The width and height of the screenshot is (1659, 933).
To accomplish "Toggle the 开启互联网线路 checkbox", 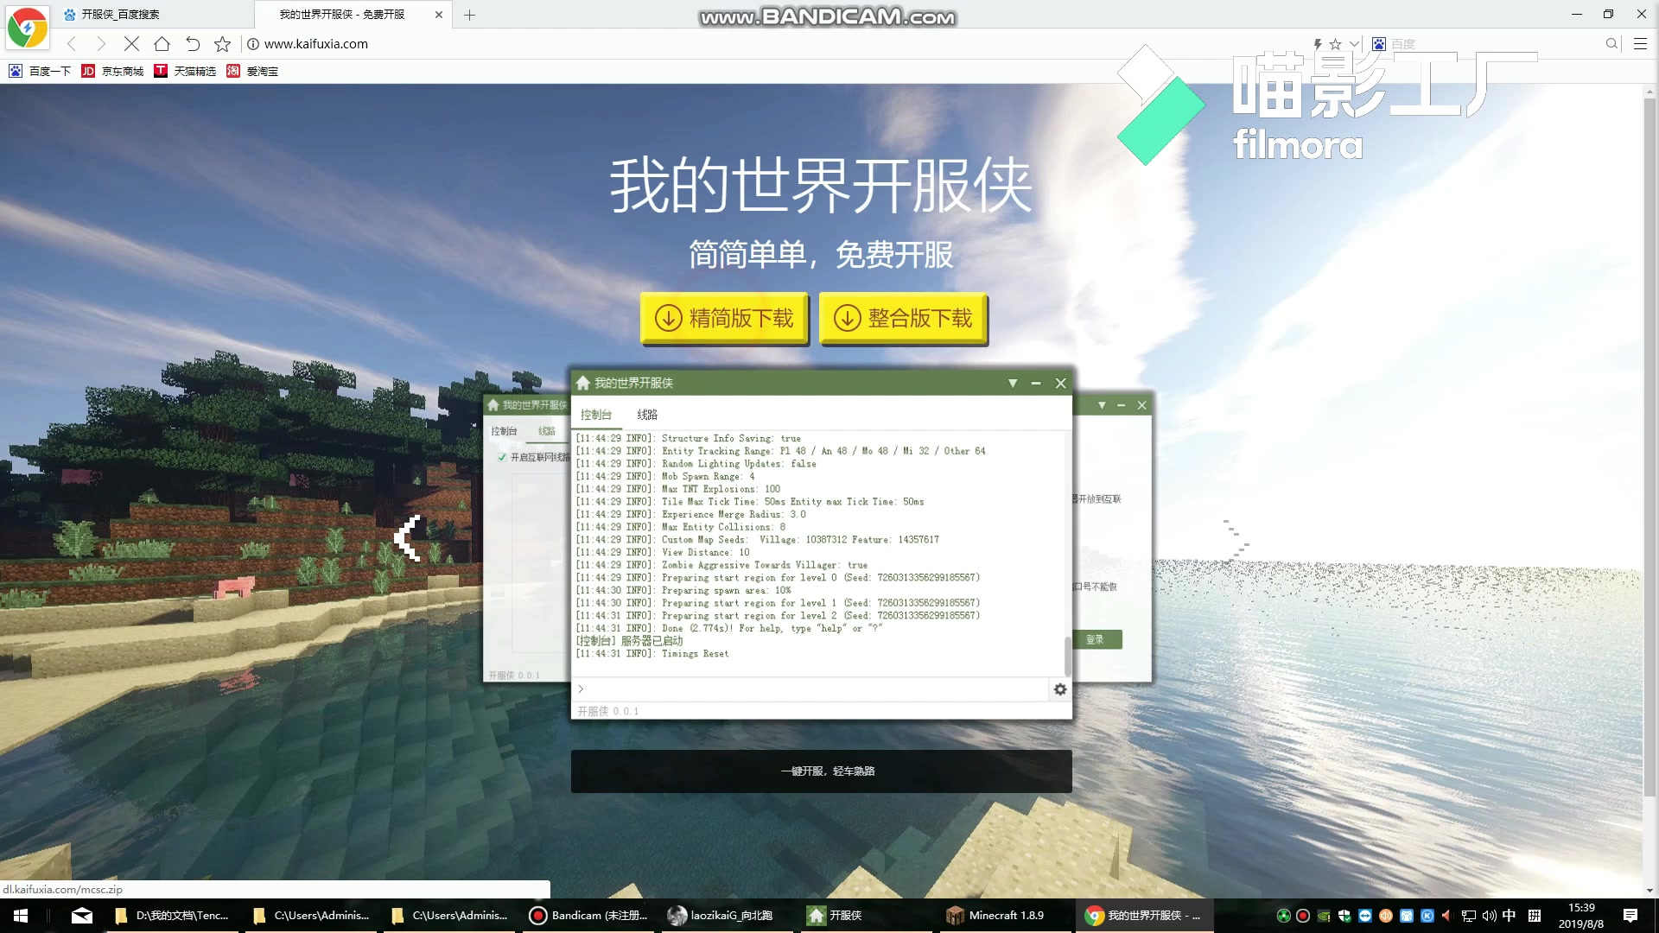I will click(502, 457).
